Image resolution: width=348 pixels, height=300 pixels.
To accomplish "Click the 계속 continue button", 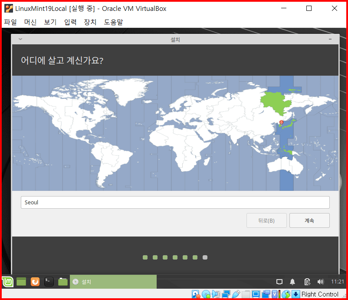I will pos(309,220).
